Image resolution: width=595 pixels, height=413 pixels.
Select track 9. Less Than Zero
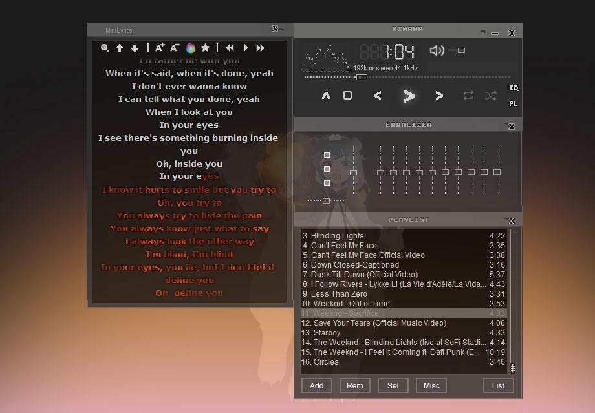coord(404,294)
